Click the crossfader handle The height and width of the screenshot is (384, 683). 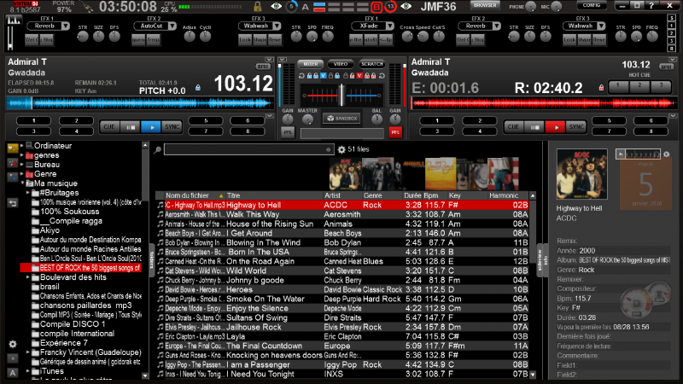341,96
